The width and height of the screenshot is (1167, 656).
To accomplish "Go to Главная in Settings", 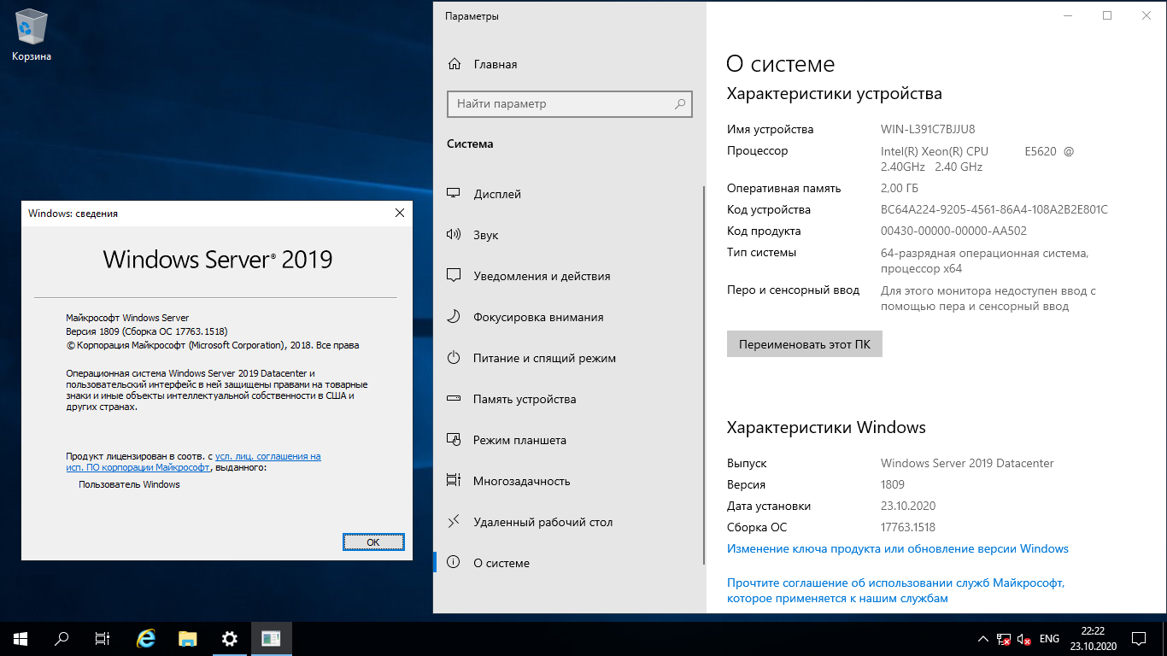I will pos(496,64).
